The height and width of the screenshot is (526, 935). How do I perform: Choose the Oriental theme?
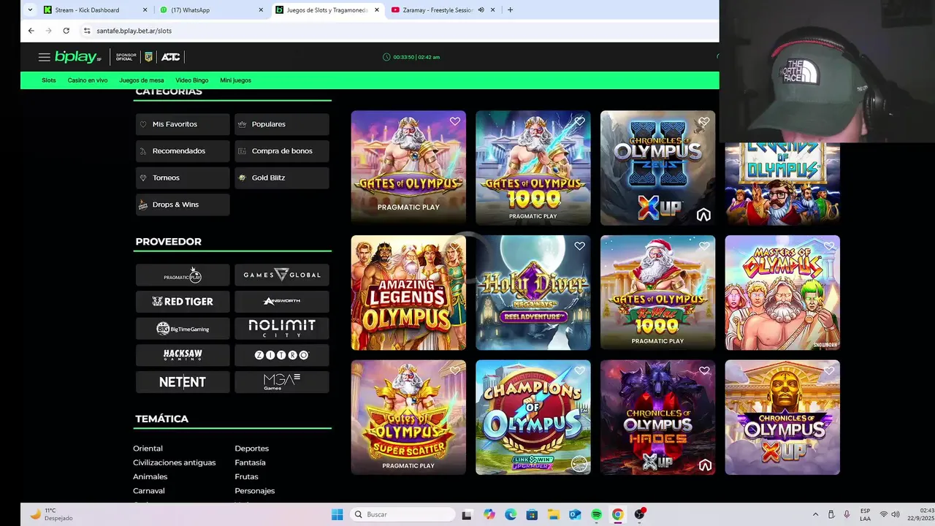[148, 449]
